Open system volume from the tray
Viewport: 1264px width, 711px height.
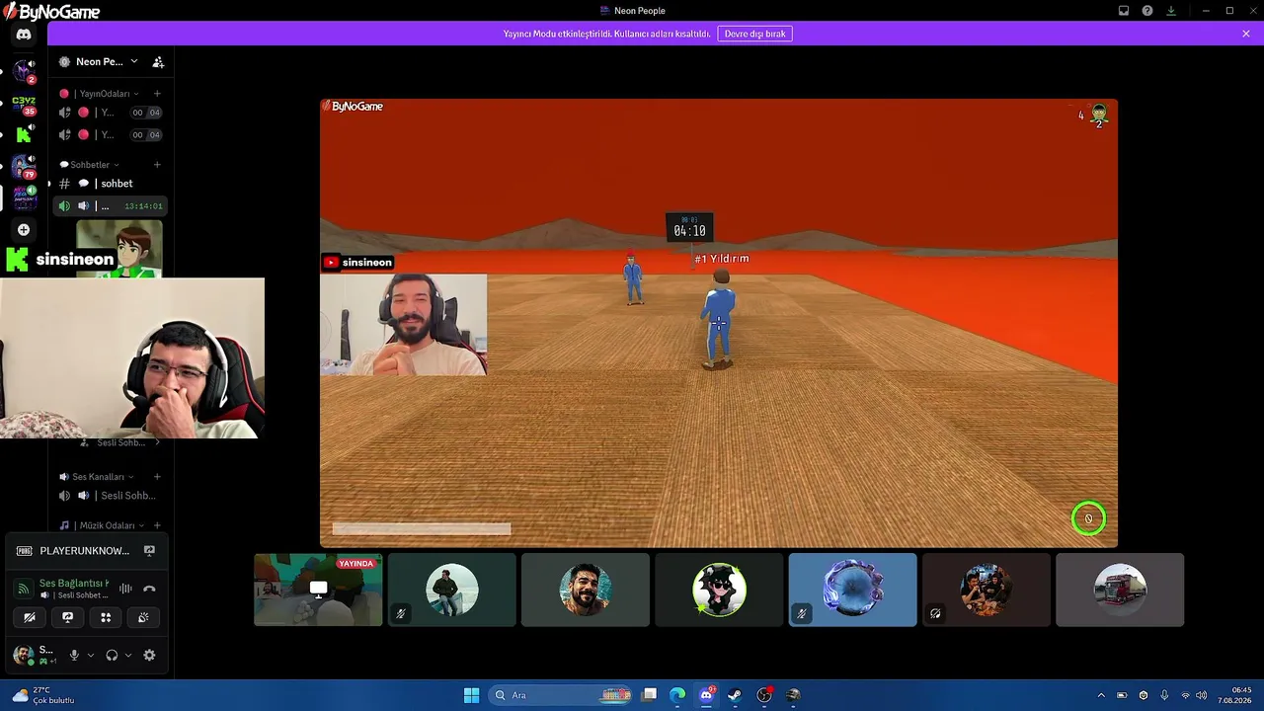1201,695
